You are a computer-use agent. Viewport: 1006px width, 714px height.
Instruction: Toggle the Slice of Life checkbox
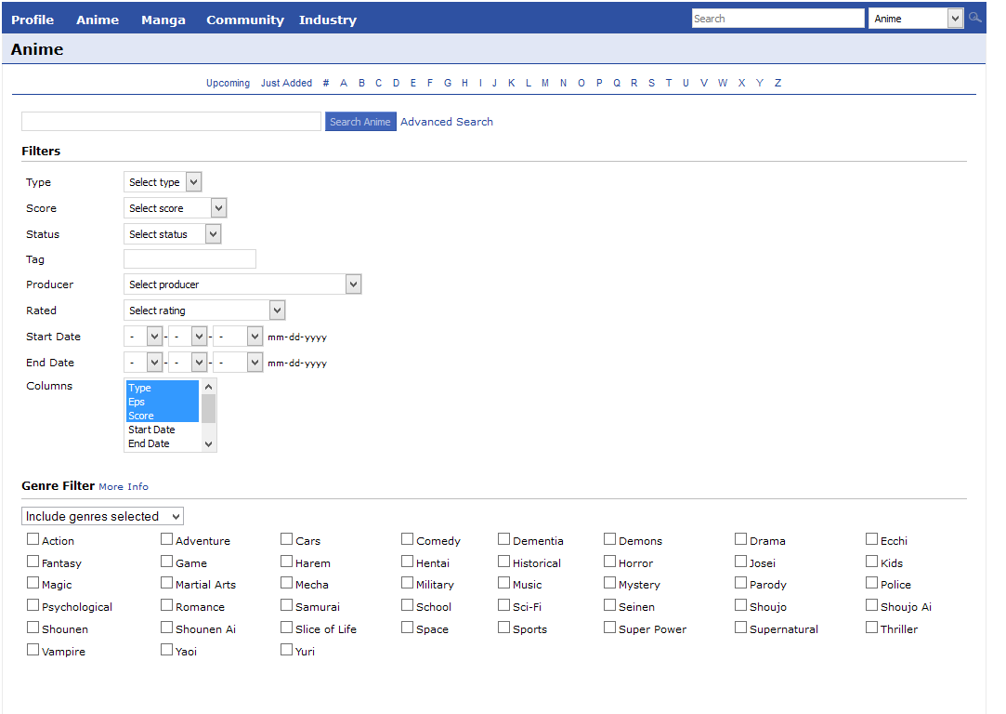coord(287,628)
